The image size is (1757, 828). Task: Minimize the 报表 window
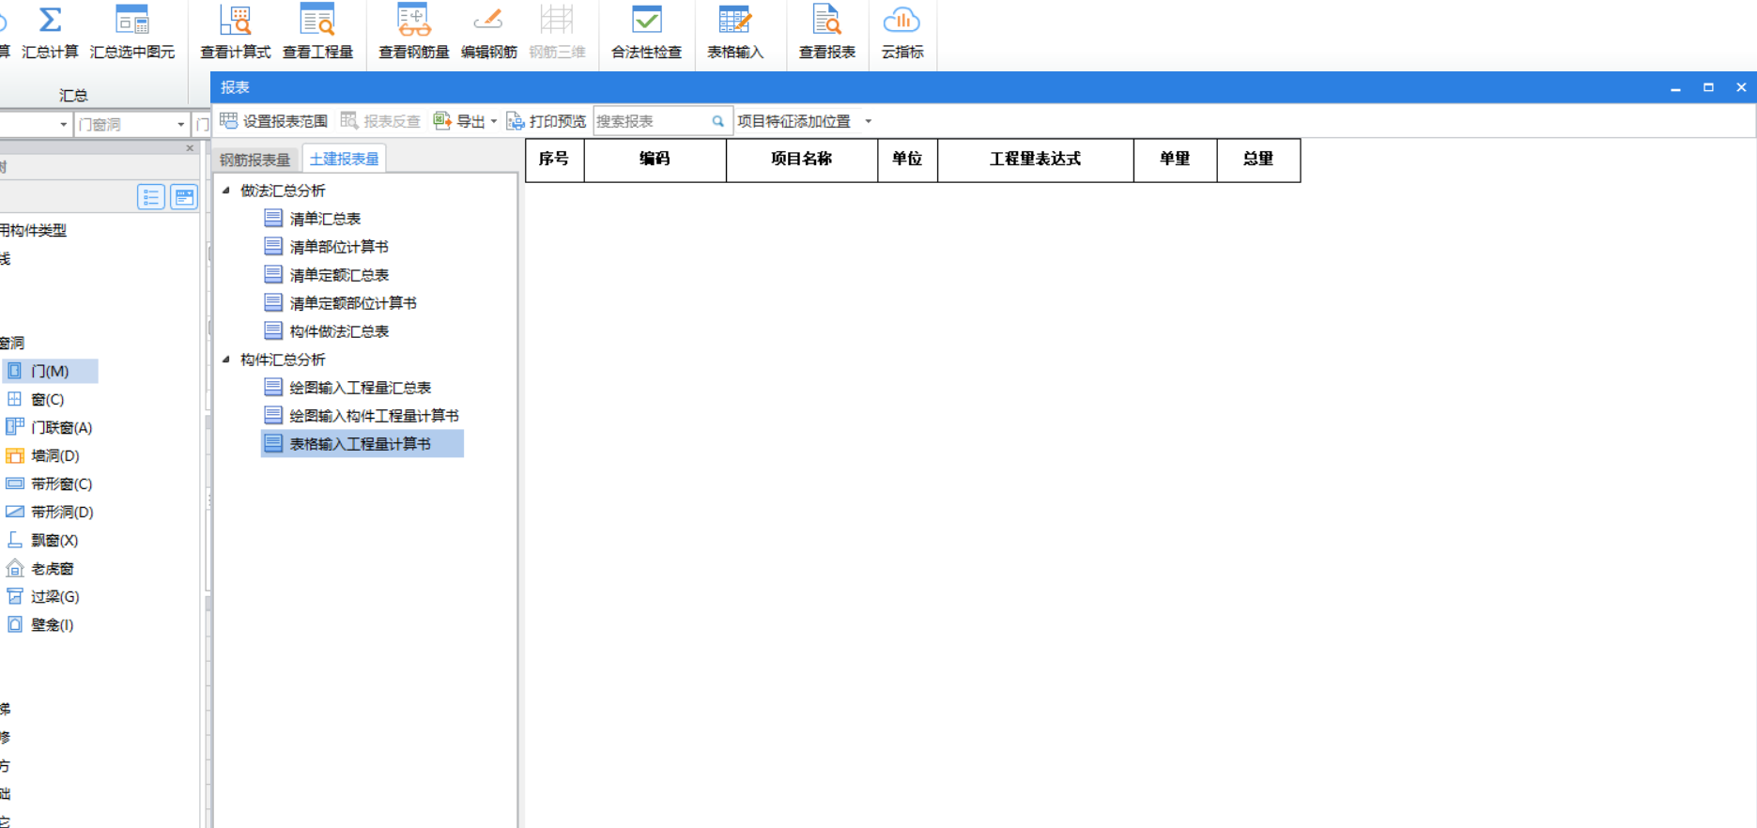pyautogui.click(x=1675, y=87)
